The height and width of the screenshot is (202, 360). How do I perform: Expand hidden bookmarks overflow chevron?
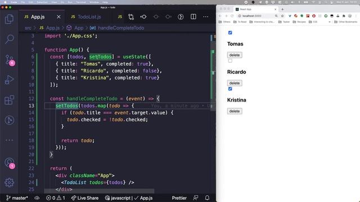[x=330, y=22]
